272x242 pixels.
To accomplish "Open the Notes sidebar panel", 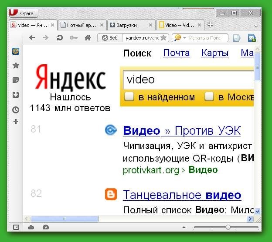I will click(16, 80).
